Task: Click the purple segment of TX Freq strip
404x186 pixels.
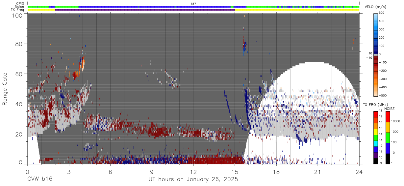Action: [145, 10]
